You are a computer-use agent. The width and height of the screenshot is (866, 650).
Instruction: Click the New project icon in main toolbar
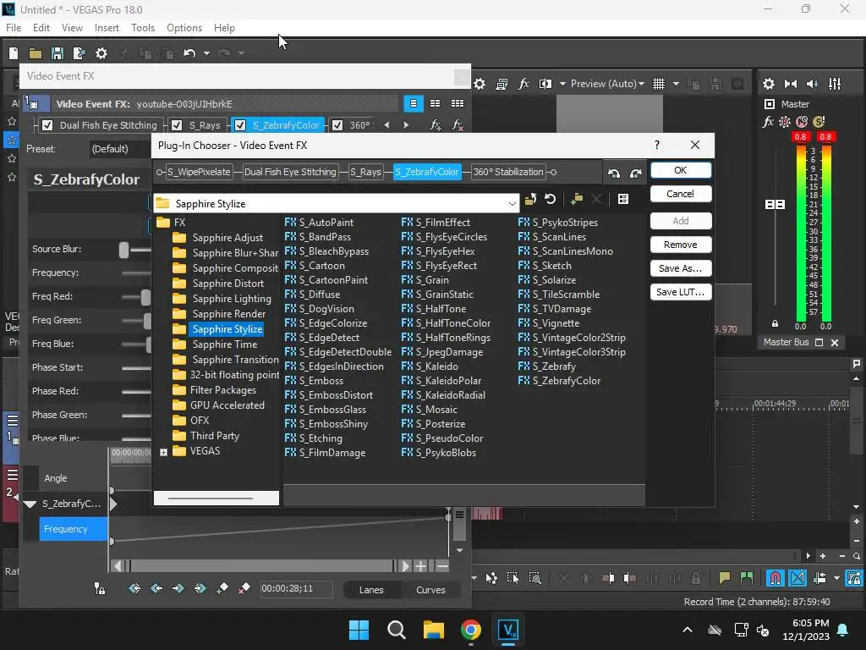[x=14, y=53]
